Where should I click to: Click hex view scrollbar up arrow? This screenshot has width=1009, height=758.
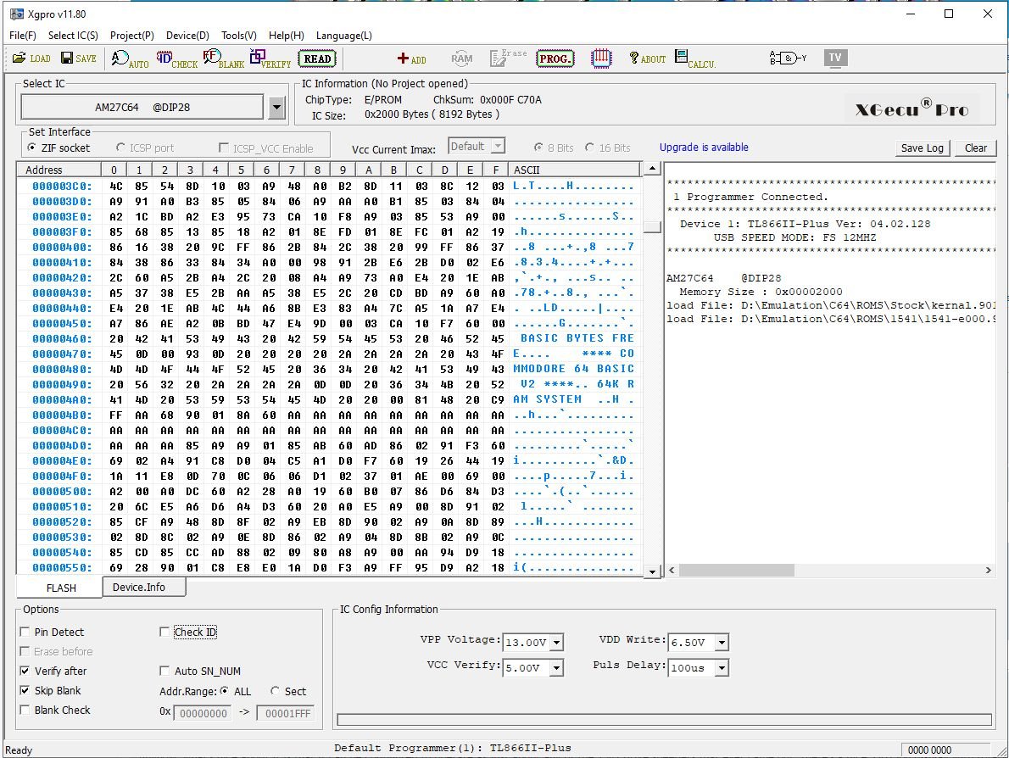pyautogui.click(x=652, y=169)
